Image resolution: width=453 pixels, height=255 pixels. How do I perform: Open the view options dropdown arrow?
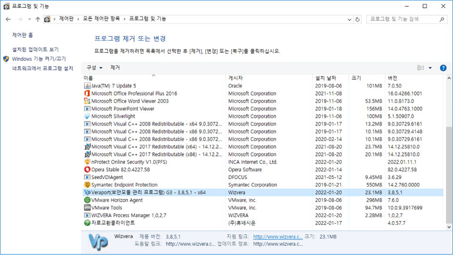click(430, 68)
